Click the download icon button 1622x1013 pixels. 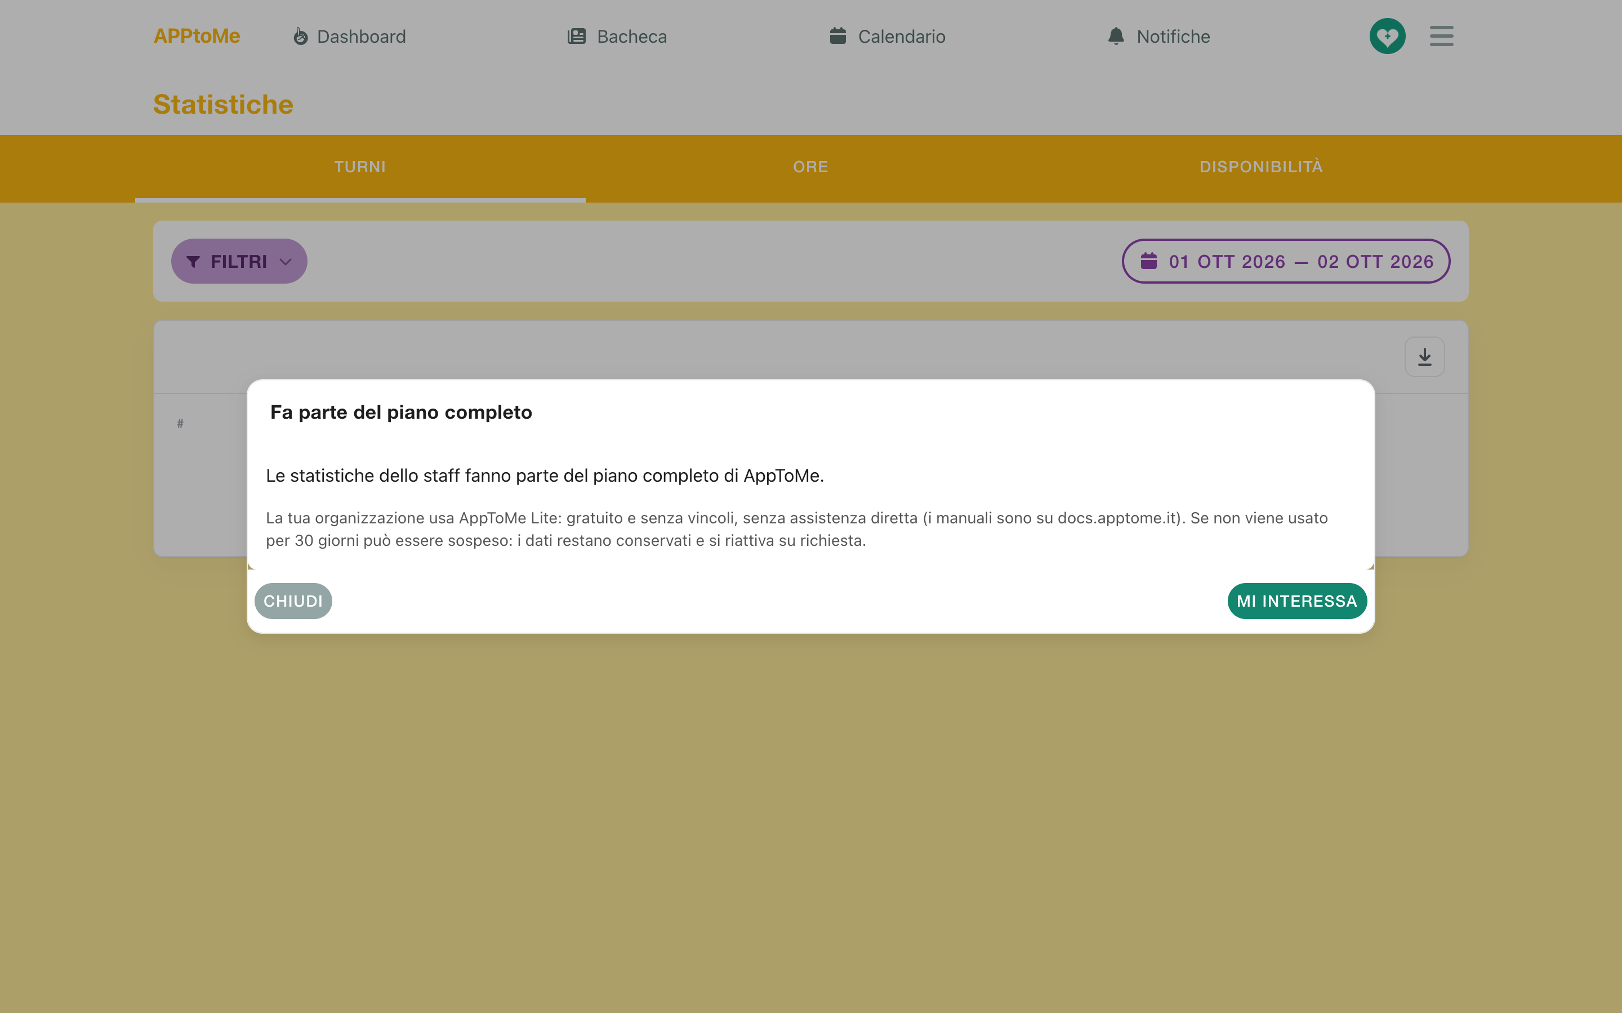tap(1424, 356)
